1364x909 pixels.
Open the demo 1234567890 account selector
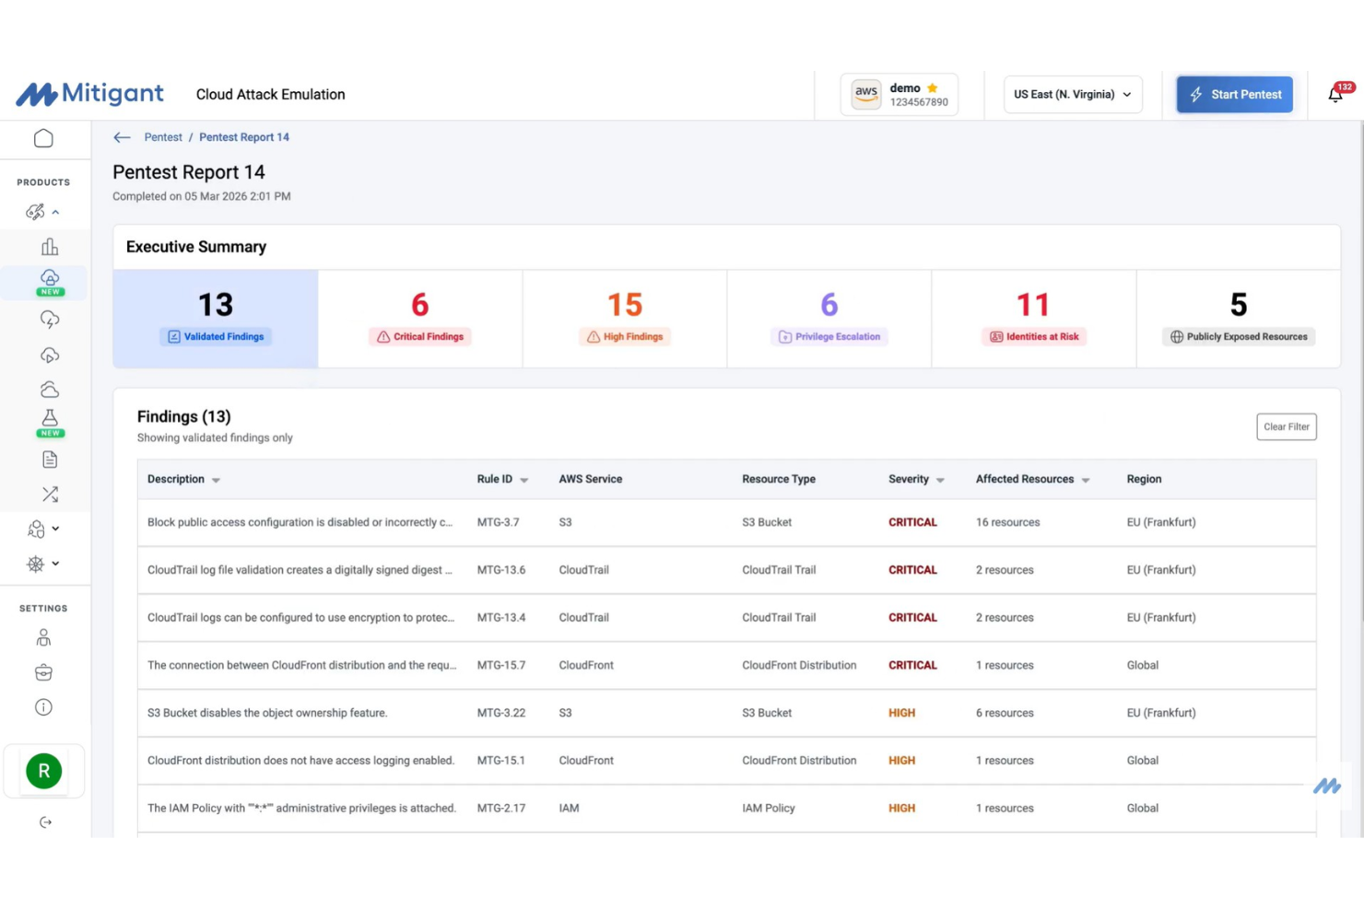[899, 94]
